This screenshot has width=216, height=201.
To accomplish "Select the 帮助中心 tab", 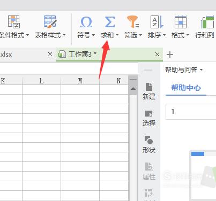I will [186, 88].
